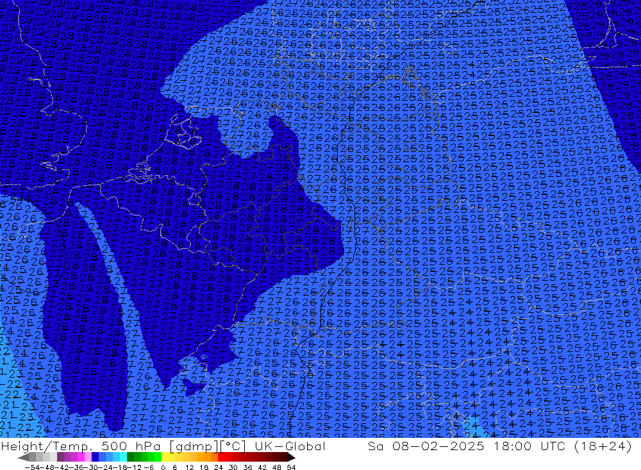Image resolution: width=641 pixels, height=470 pixels.
Task: Click the 'UK-Global' model name
Action: pos(290,446)
